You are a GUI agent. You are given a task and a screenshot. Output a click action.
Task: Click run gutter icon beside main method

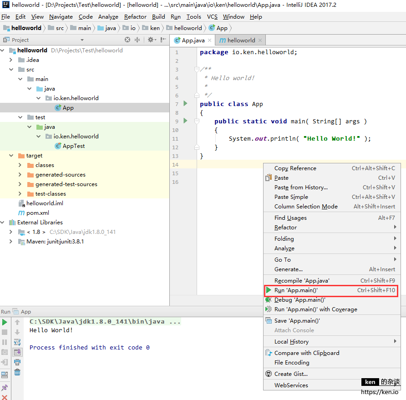pyautogui.click(x=185, y=121)
